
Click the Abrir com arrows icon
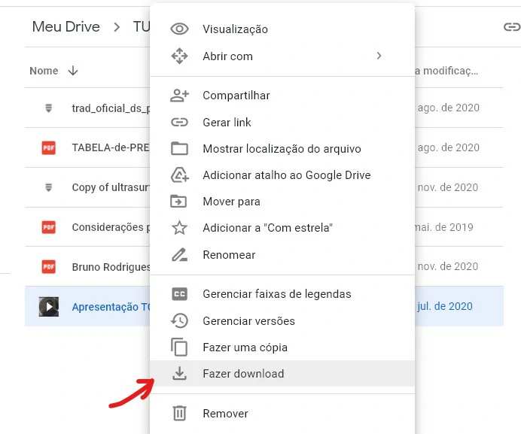click(179, 56)
